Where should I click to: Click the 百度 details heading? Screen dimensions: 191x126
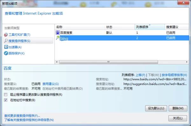click(x=8, y=68)
